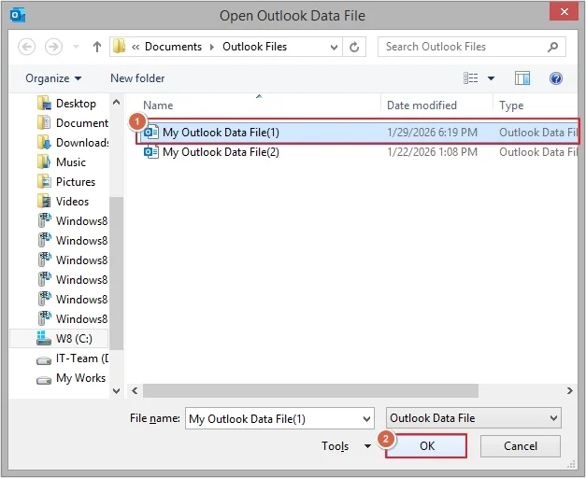The height and width of the screenshot is (478, 586).
Task: Click the My Works drive icon
Action: [x=44, y=380]
